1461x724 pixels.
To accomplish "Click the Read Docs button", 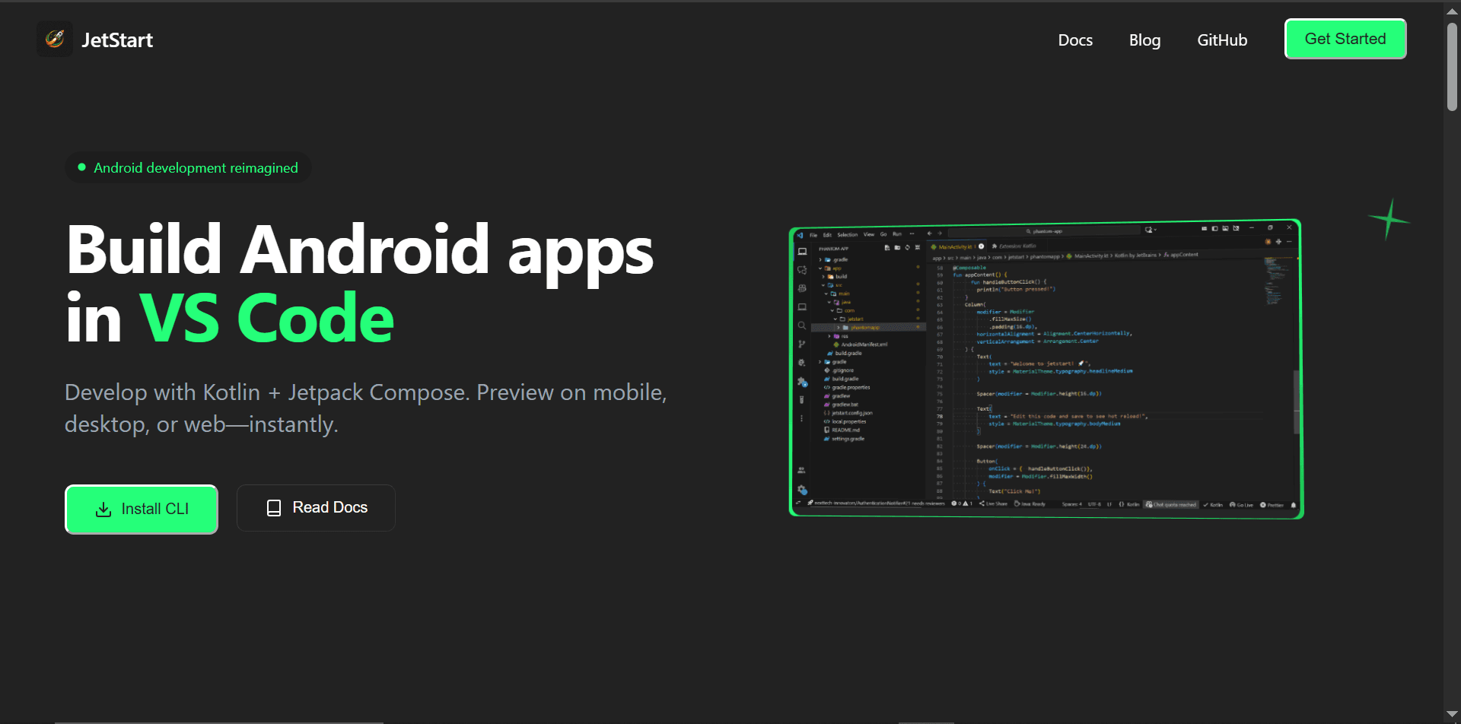I will [316, 508].
